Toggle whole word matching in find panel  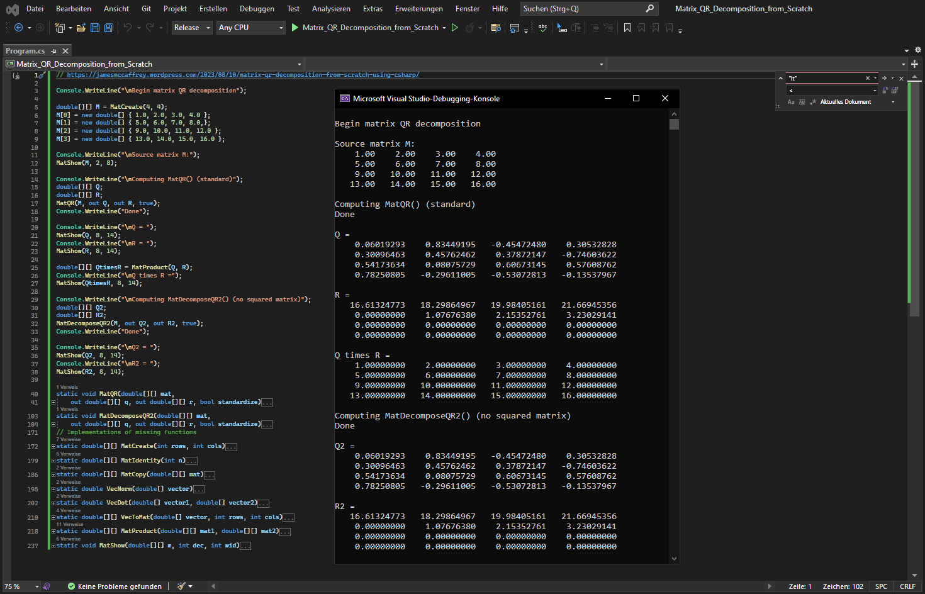point(802,102)
